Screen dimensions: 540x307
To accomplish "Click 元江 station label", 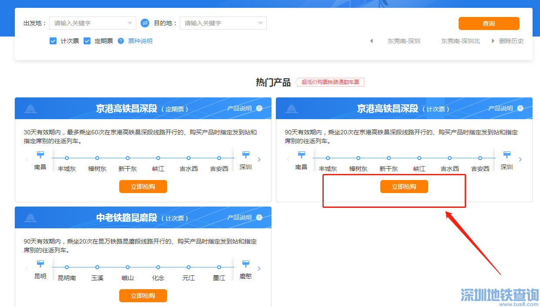I will [189, 278].
